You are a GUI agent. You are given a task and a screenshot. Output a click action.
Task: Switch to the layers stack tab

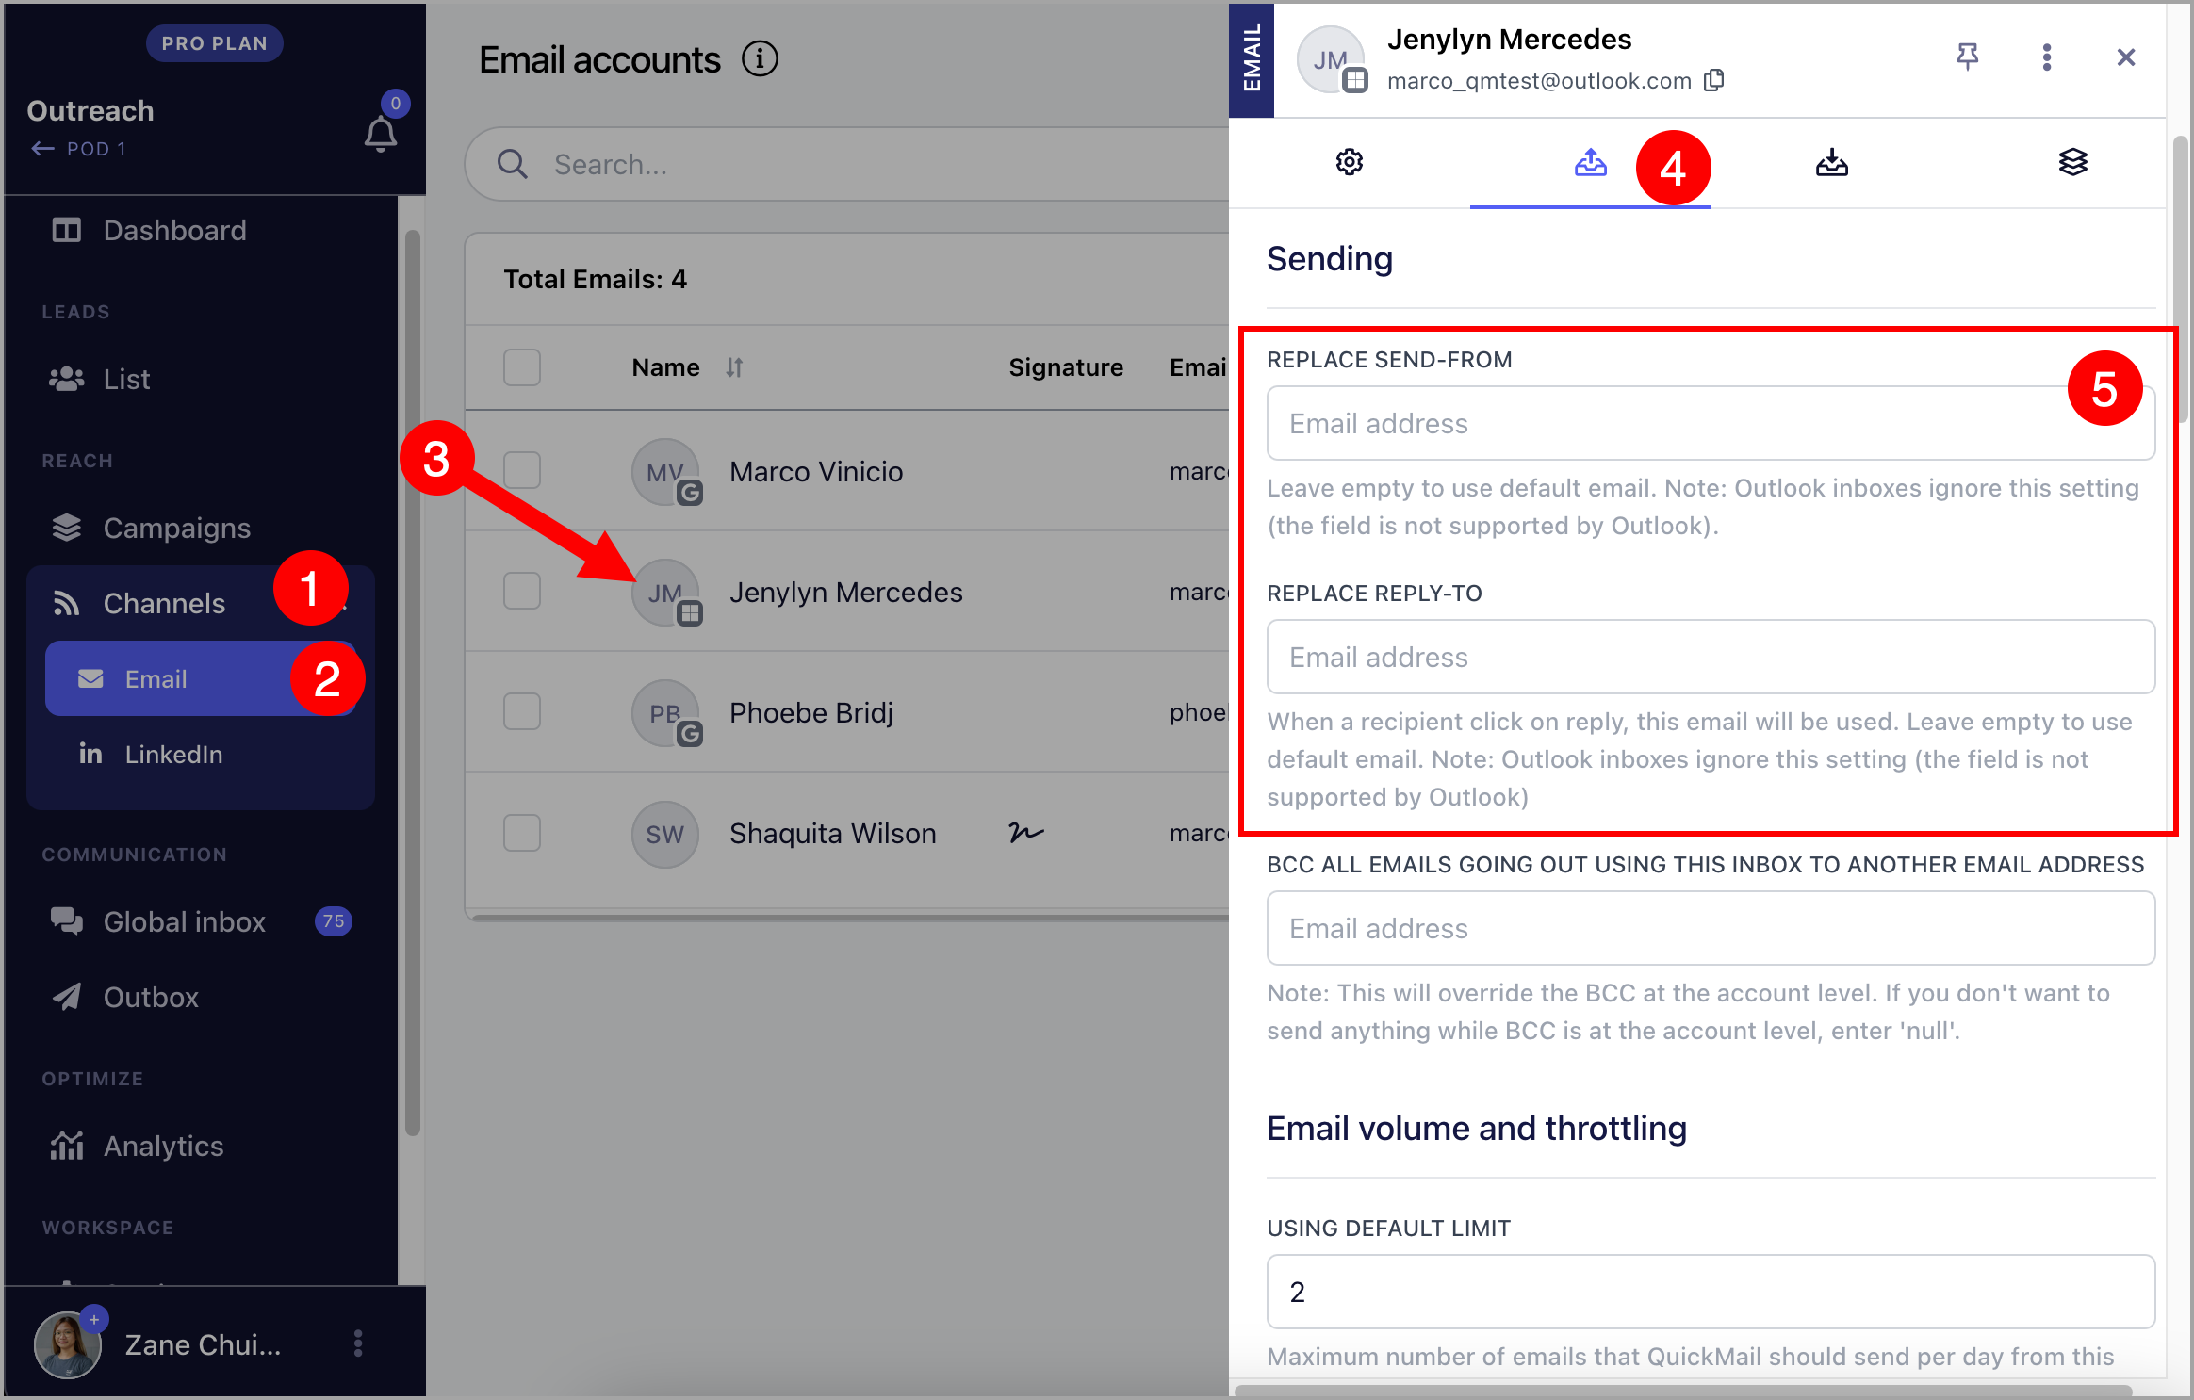(x=2073, y=162)
